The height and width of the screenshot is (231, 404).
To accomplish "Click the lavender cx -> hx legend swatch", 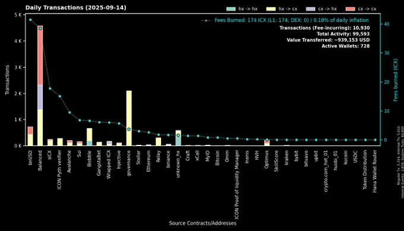I will point(311,9).
